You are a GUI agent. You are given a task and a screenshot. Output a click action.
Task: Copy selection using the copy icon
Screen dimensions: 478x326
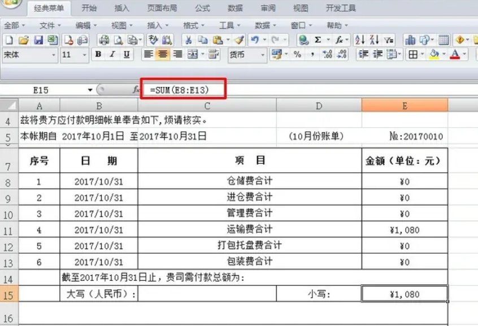pos(203,40)
